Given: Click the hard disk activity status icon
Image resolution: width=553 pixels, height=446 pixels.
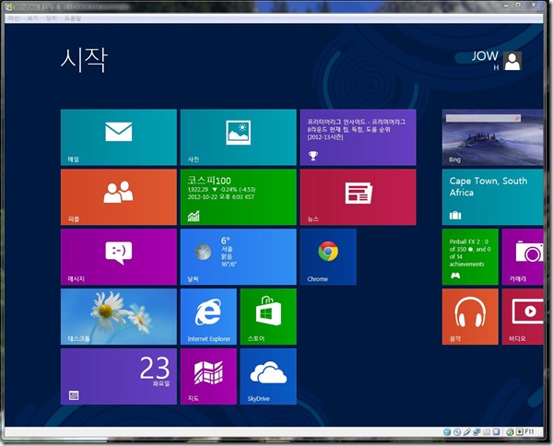Looking at the screenshot, I should 447,432.
